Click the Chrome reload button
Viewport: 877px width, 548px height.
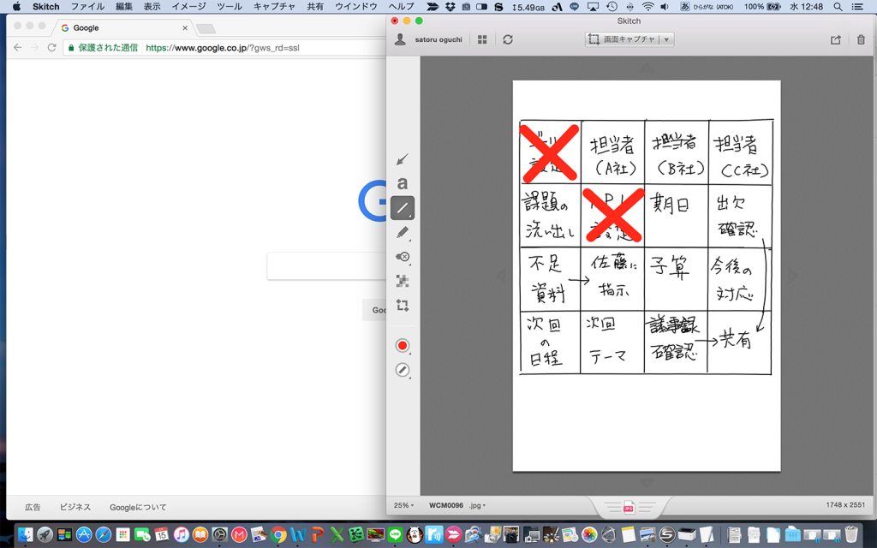(x=52, y=48)
